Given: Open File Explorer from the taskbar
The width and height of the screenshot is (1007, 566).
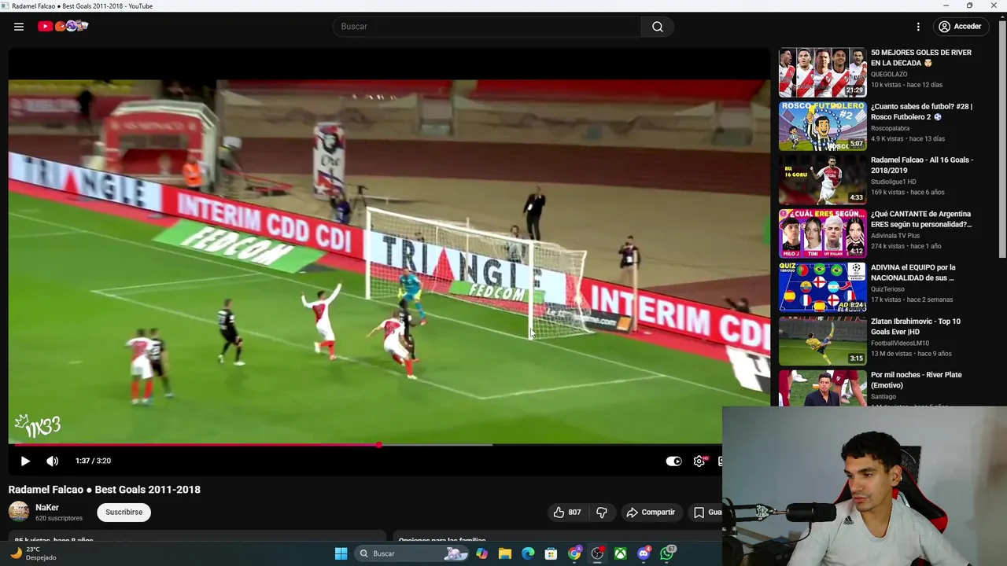Looking at the screenshot, I should 504,554.
